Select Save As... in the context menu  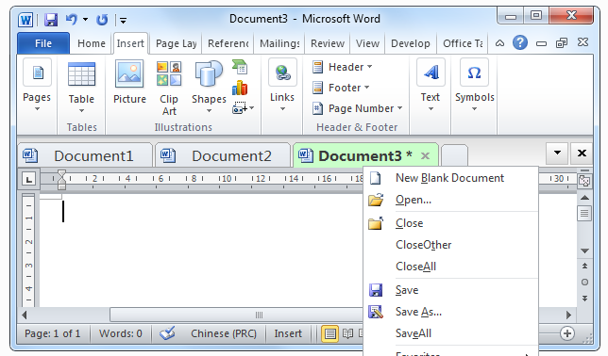(x=418, y=312)
